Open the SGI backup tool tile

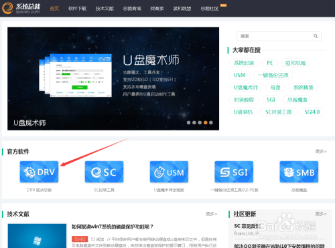point(234,172)
